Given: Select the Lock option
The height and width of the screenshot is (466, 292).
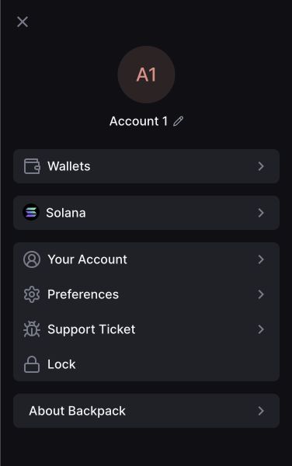Looking at the screenshot, I should 147,364.
